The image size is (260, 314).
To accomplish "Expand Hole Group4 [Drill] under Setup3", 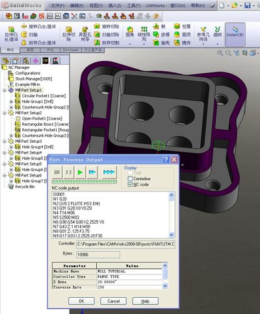I will 11,147.
